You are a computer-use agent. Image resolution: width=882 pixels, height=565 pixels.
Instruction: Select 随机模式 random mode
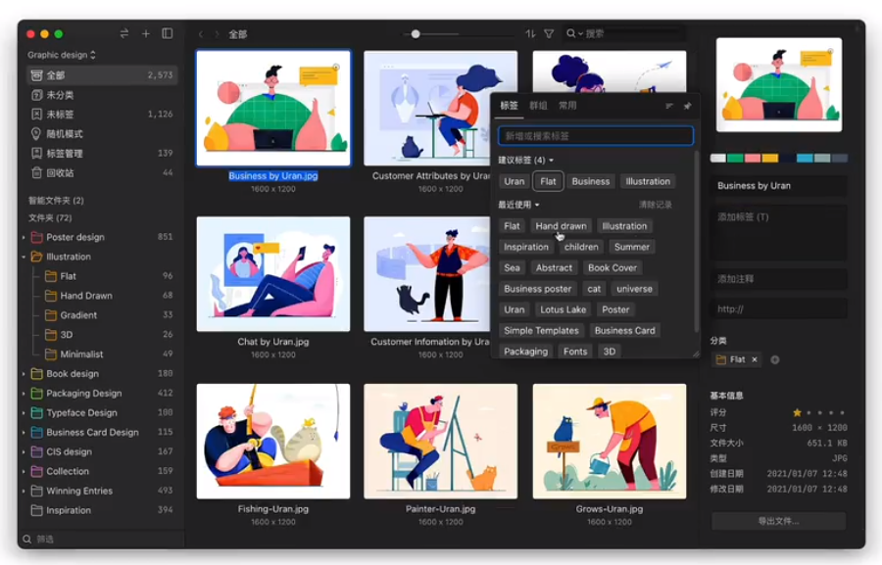(102, 134)
